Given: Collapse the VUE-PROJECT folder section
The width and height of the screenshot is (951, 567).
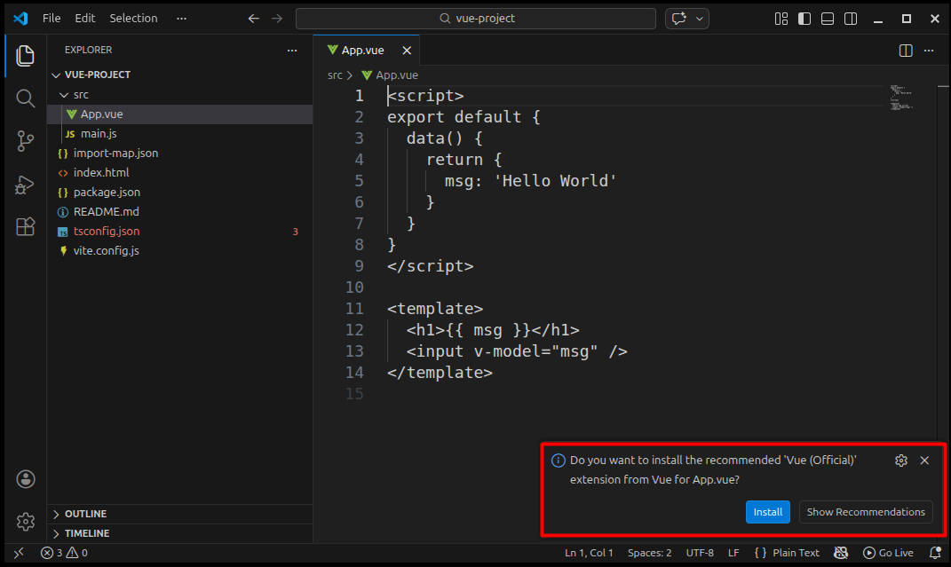Looking at the screenshot, I should coord(179,75).
